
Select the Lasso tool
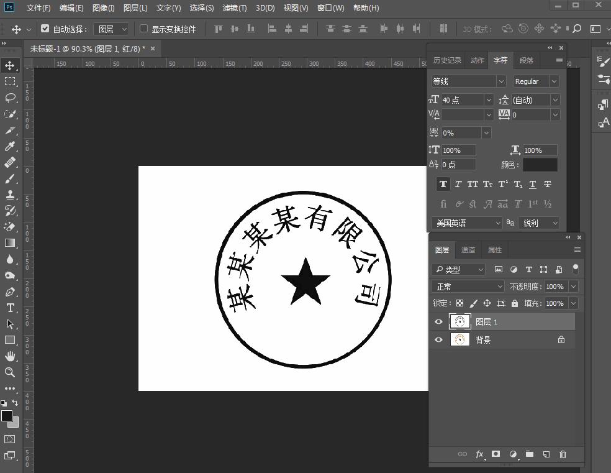click(x=9, y=98)
